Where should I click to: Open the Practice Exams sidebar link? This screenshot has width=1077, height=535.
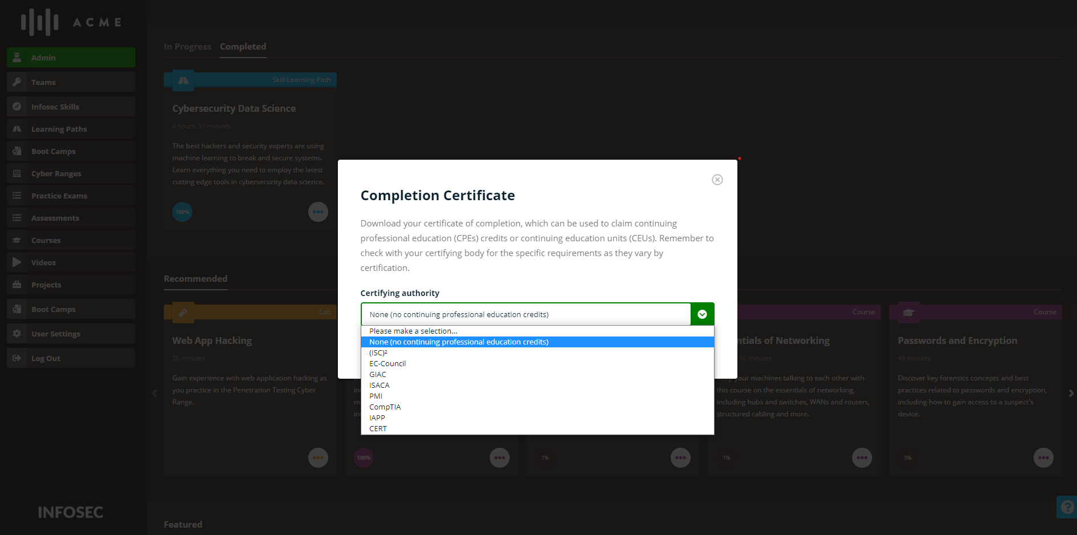(59, 196)
